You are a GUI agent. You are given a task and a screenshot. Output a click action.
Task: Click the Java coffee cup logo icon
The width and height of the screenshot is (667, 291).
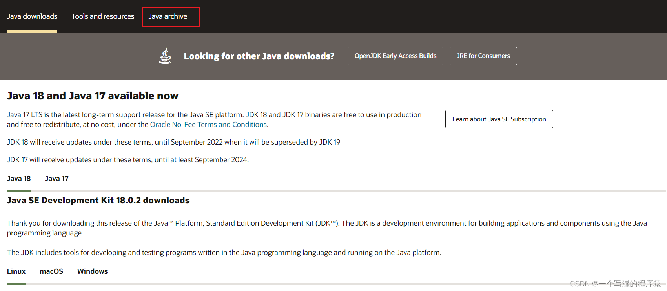point(165,56)
